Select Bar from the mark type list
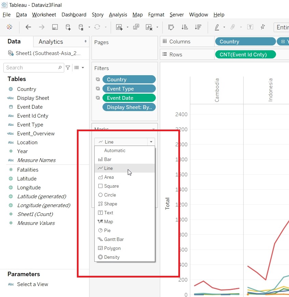289x297 pixels. [x=108, y=159]
